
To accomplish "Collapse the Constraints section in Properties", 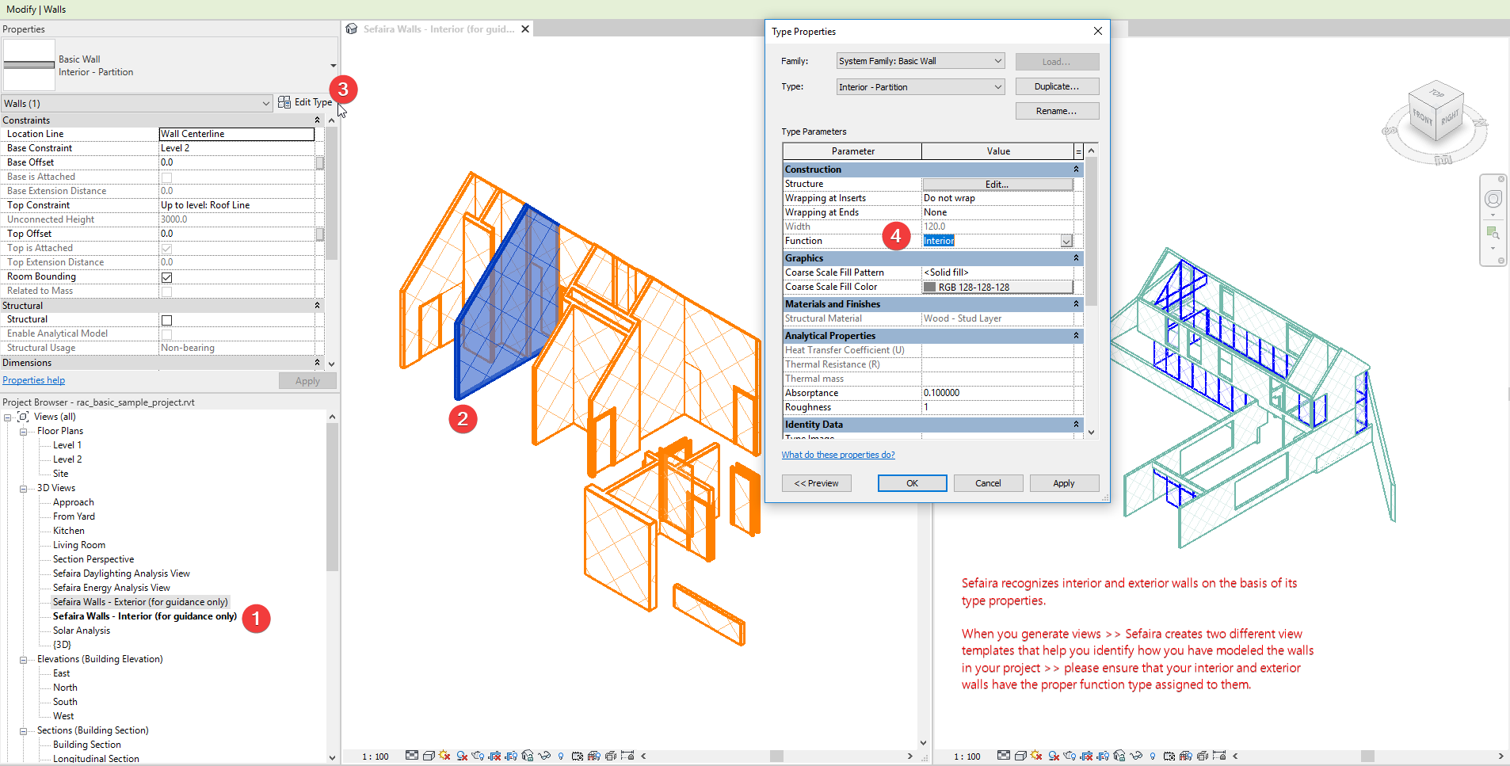I will pyautogui.click(x=317, y=120).
